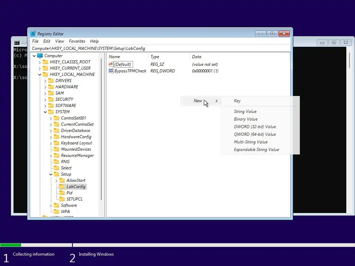Select the Pid key

pos(69,193)
